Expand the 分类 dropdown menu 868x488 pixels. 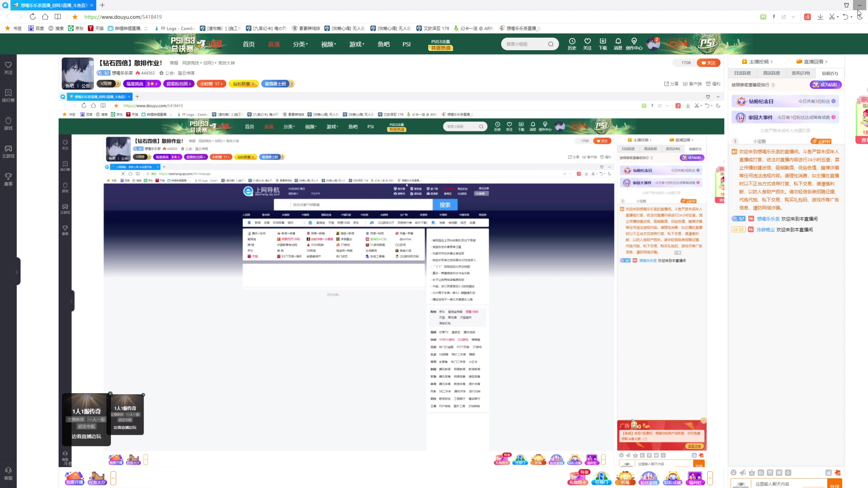coord(300,44)
